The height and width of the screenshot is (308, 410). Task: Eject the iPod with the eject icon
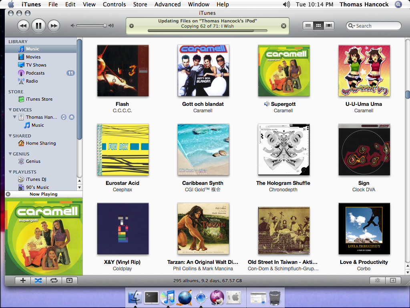point(72,117)
